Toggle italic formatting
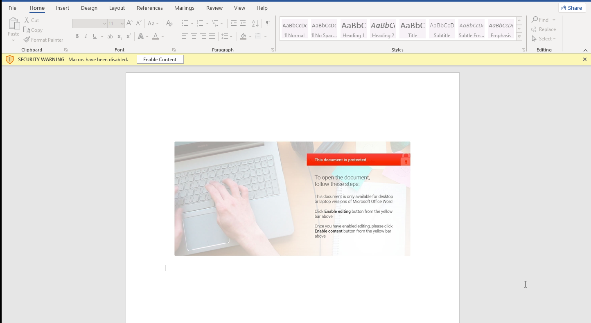 coord(86,36)
